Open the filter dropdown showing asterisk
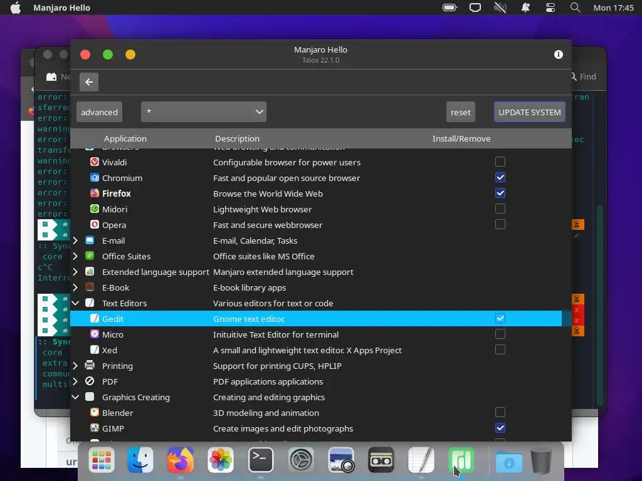Viewport: 642px width, 481px height. click(x=204, y=111)
